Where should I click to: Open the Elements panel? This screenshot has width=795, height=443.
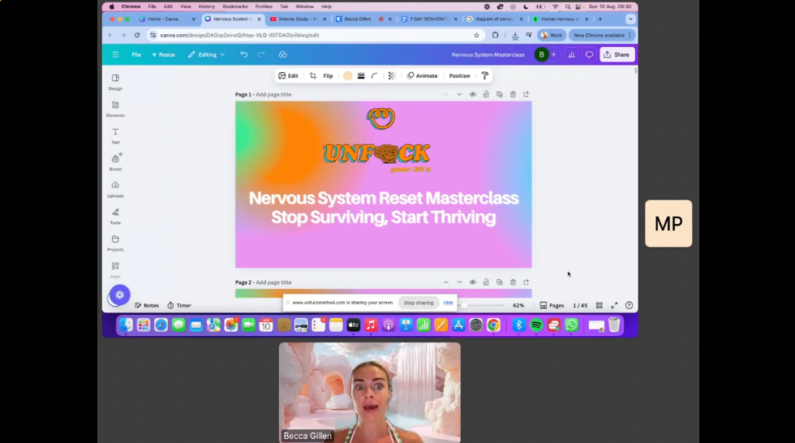pyautogui.click(x=115, y=109)
